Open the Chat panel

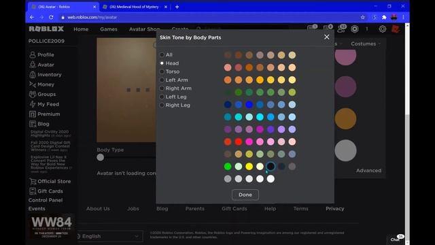click(x=396, y=239)
